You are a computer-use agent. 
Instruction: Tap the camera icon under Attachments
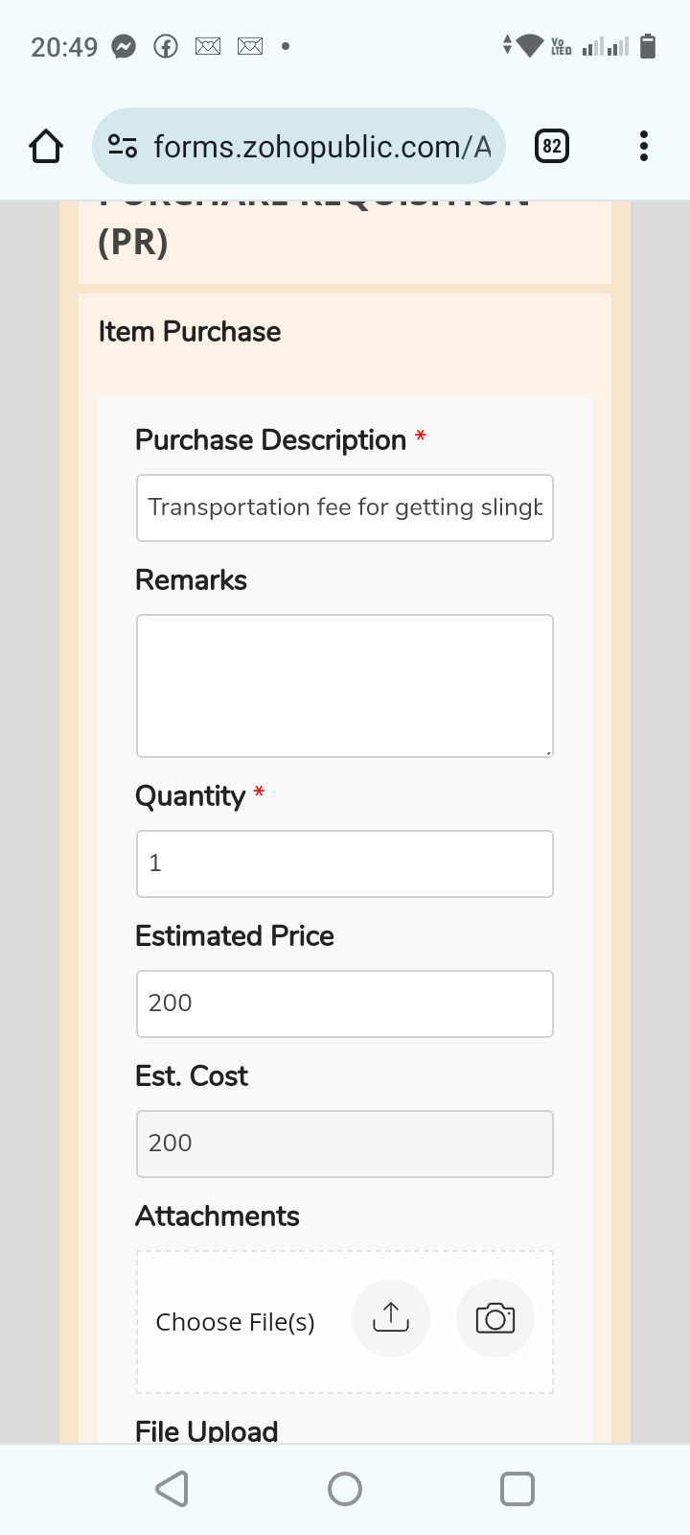tap(494, 1317)
